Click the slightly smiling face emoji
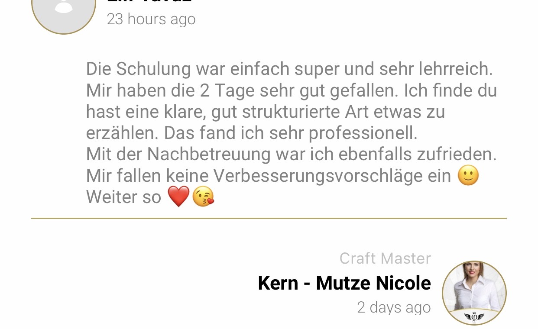The image size is (538, 329). tap(468, 175)
